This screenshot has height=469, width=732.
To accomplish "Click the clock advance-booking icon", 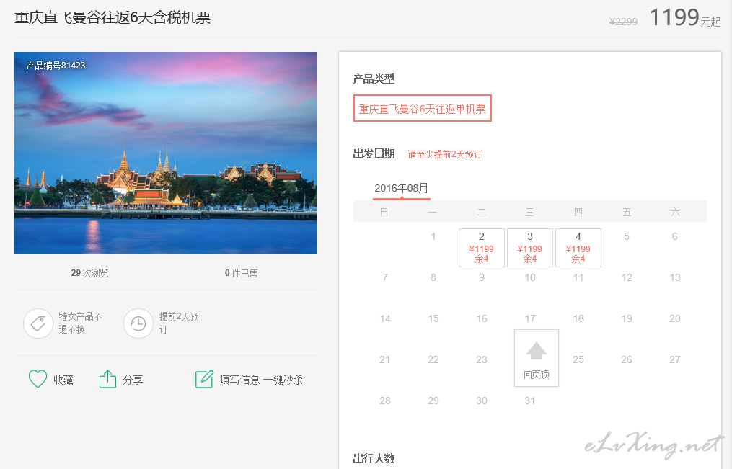I will point(138,323).
